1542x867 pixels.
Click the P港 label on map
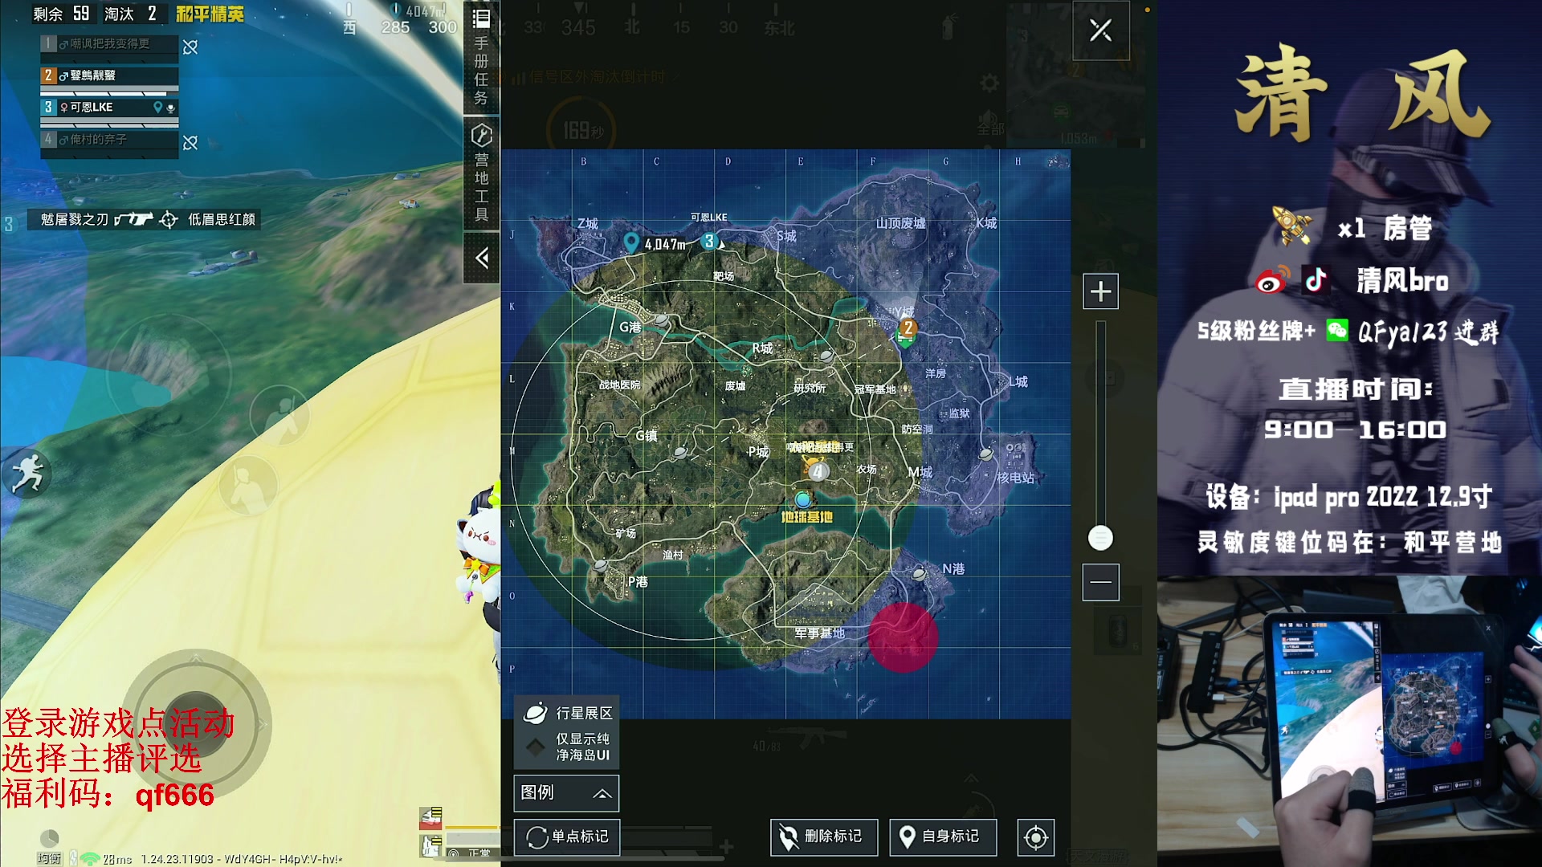click(x=638, y=581)
